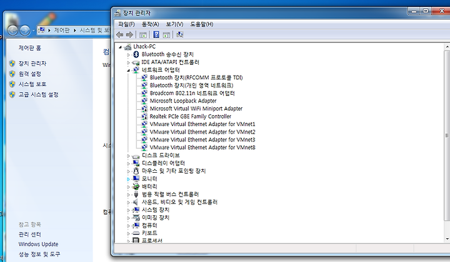
Task: Click the Back button in Control Panel window
Action: [13, 31]
